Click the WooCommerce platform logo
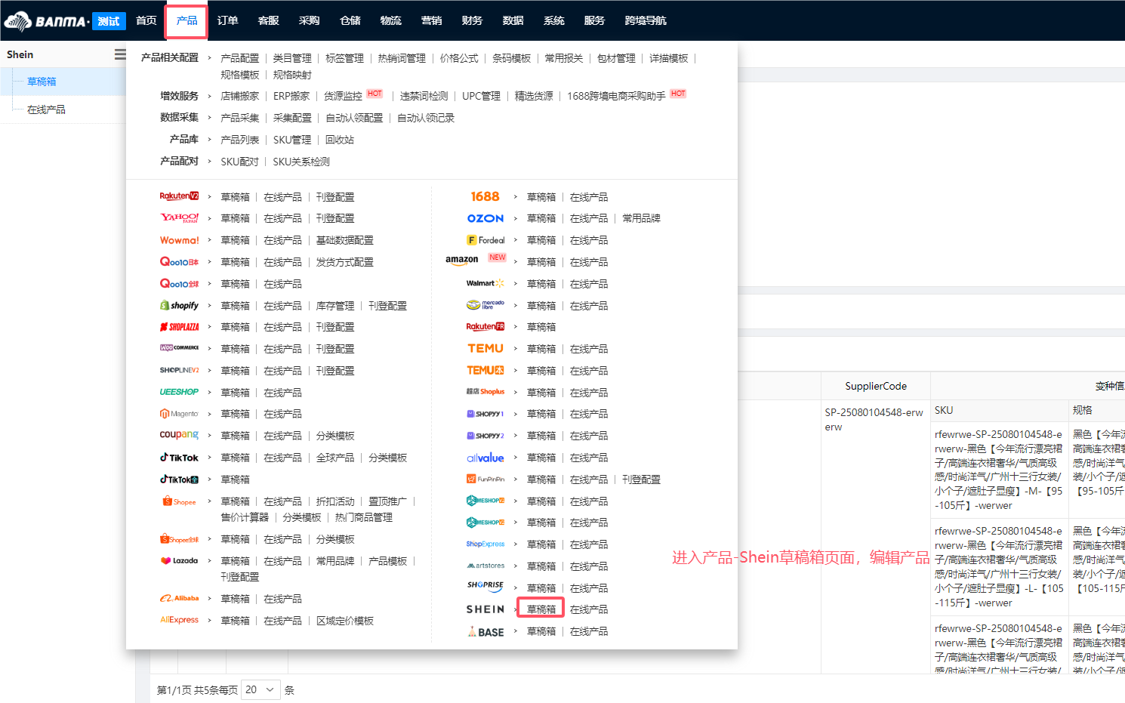The height and width of the screenshot is (703, 1125). tap(179, 348)
